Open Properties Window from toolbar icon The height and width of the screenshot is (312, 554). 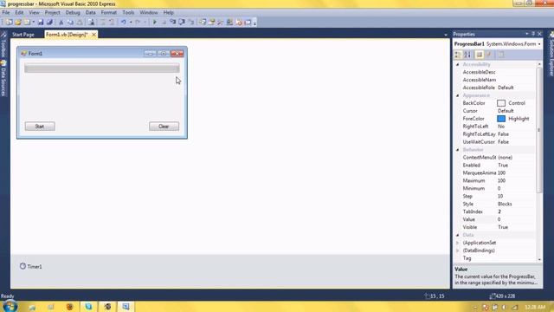[211, 23]
